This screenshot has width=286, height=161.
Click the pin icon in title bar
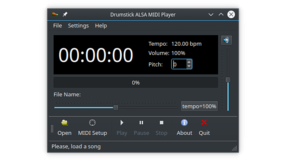click(65, 14)
